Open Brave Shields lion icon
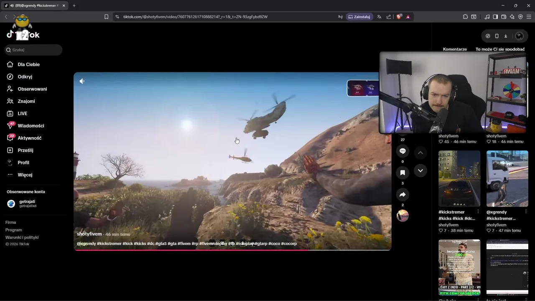 399,17
